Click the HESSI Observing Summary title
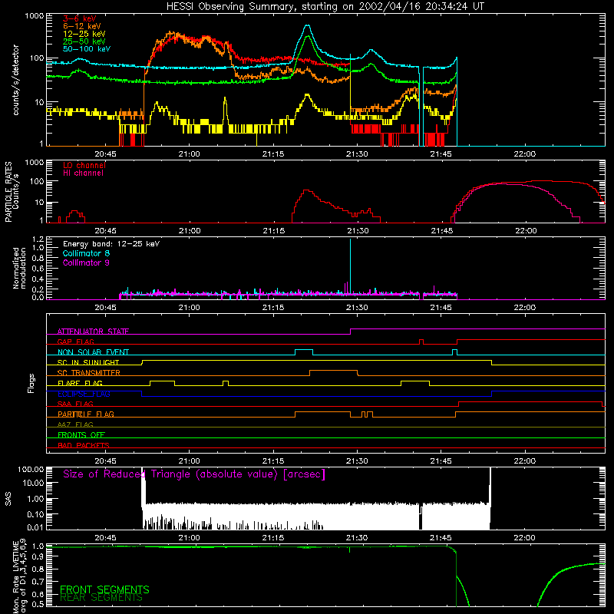Image resolution: width=614 pixels, height=614 pixels. click(325, 7)
